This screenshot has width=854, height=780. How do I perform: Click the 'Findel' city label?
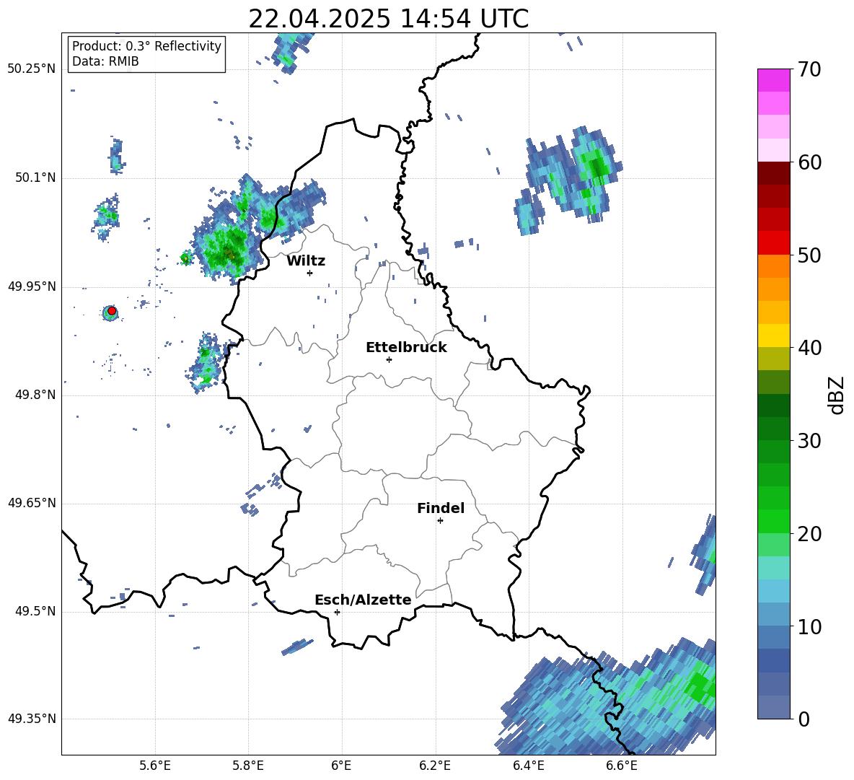pyautogui.click(x=441, y=508)
